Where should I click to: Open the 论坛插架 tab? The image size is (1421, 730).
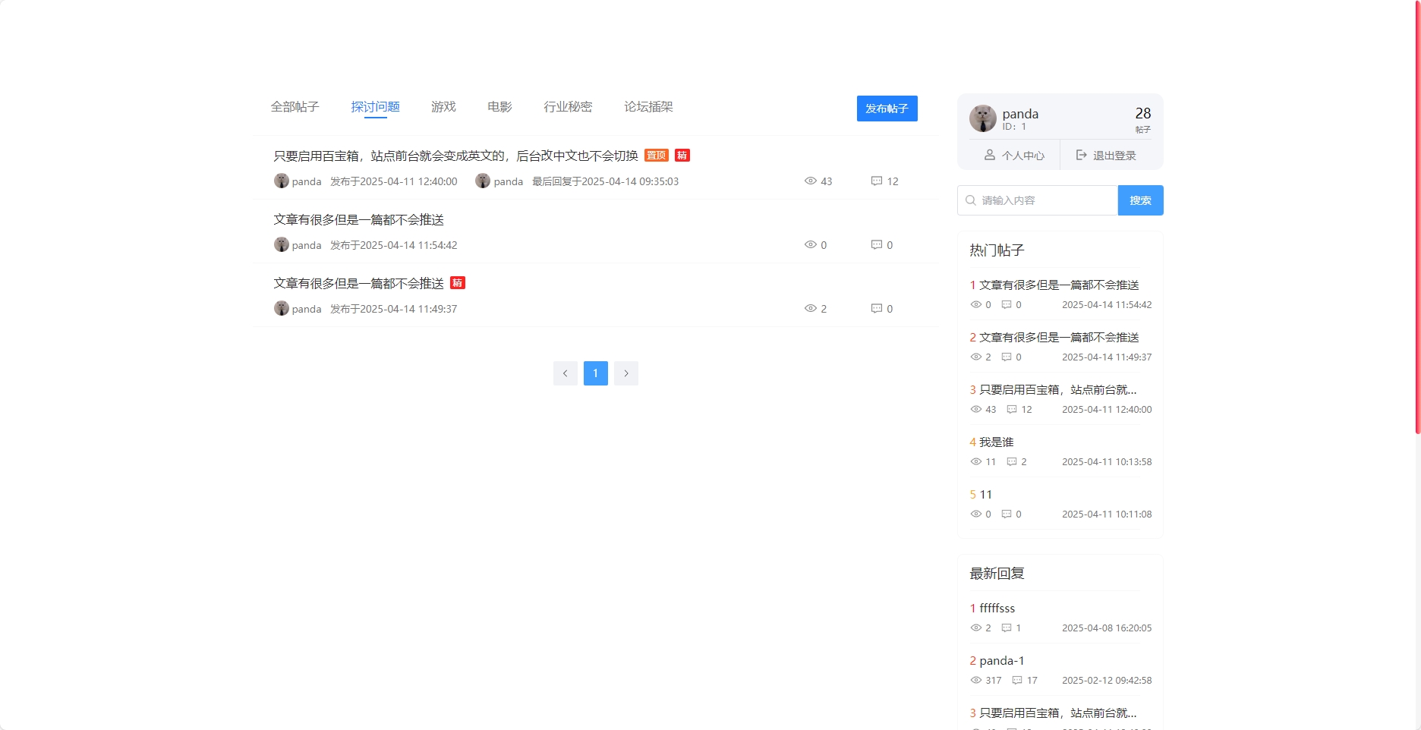[648, 107]
